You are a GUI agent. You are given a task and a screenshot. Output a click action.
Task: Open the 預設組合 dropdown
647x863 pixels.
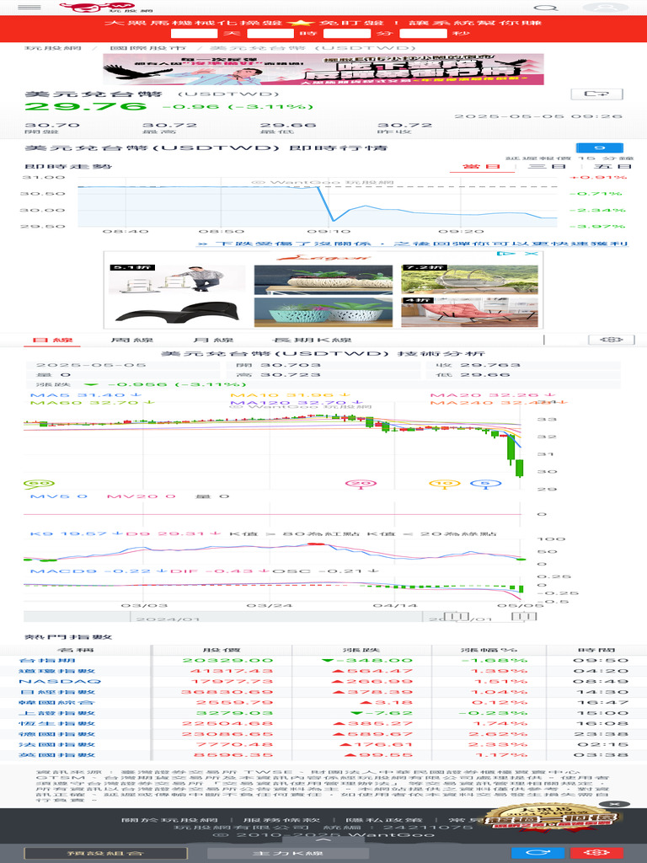point(105,853)
